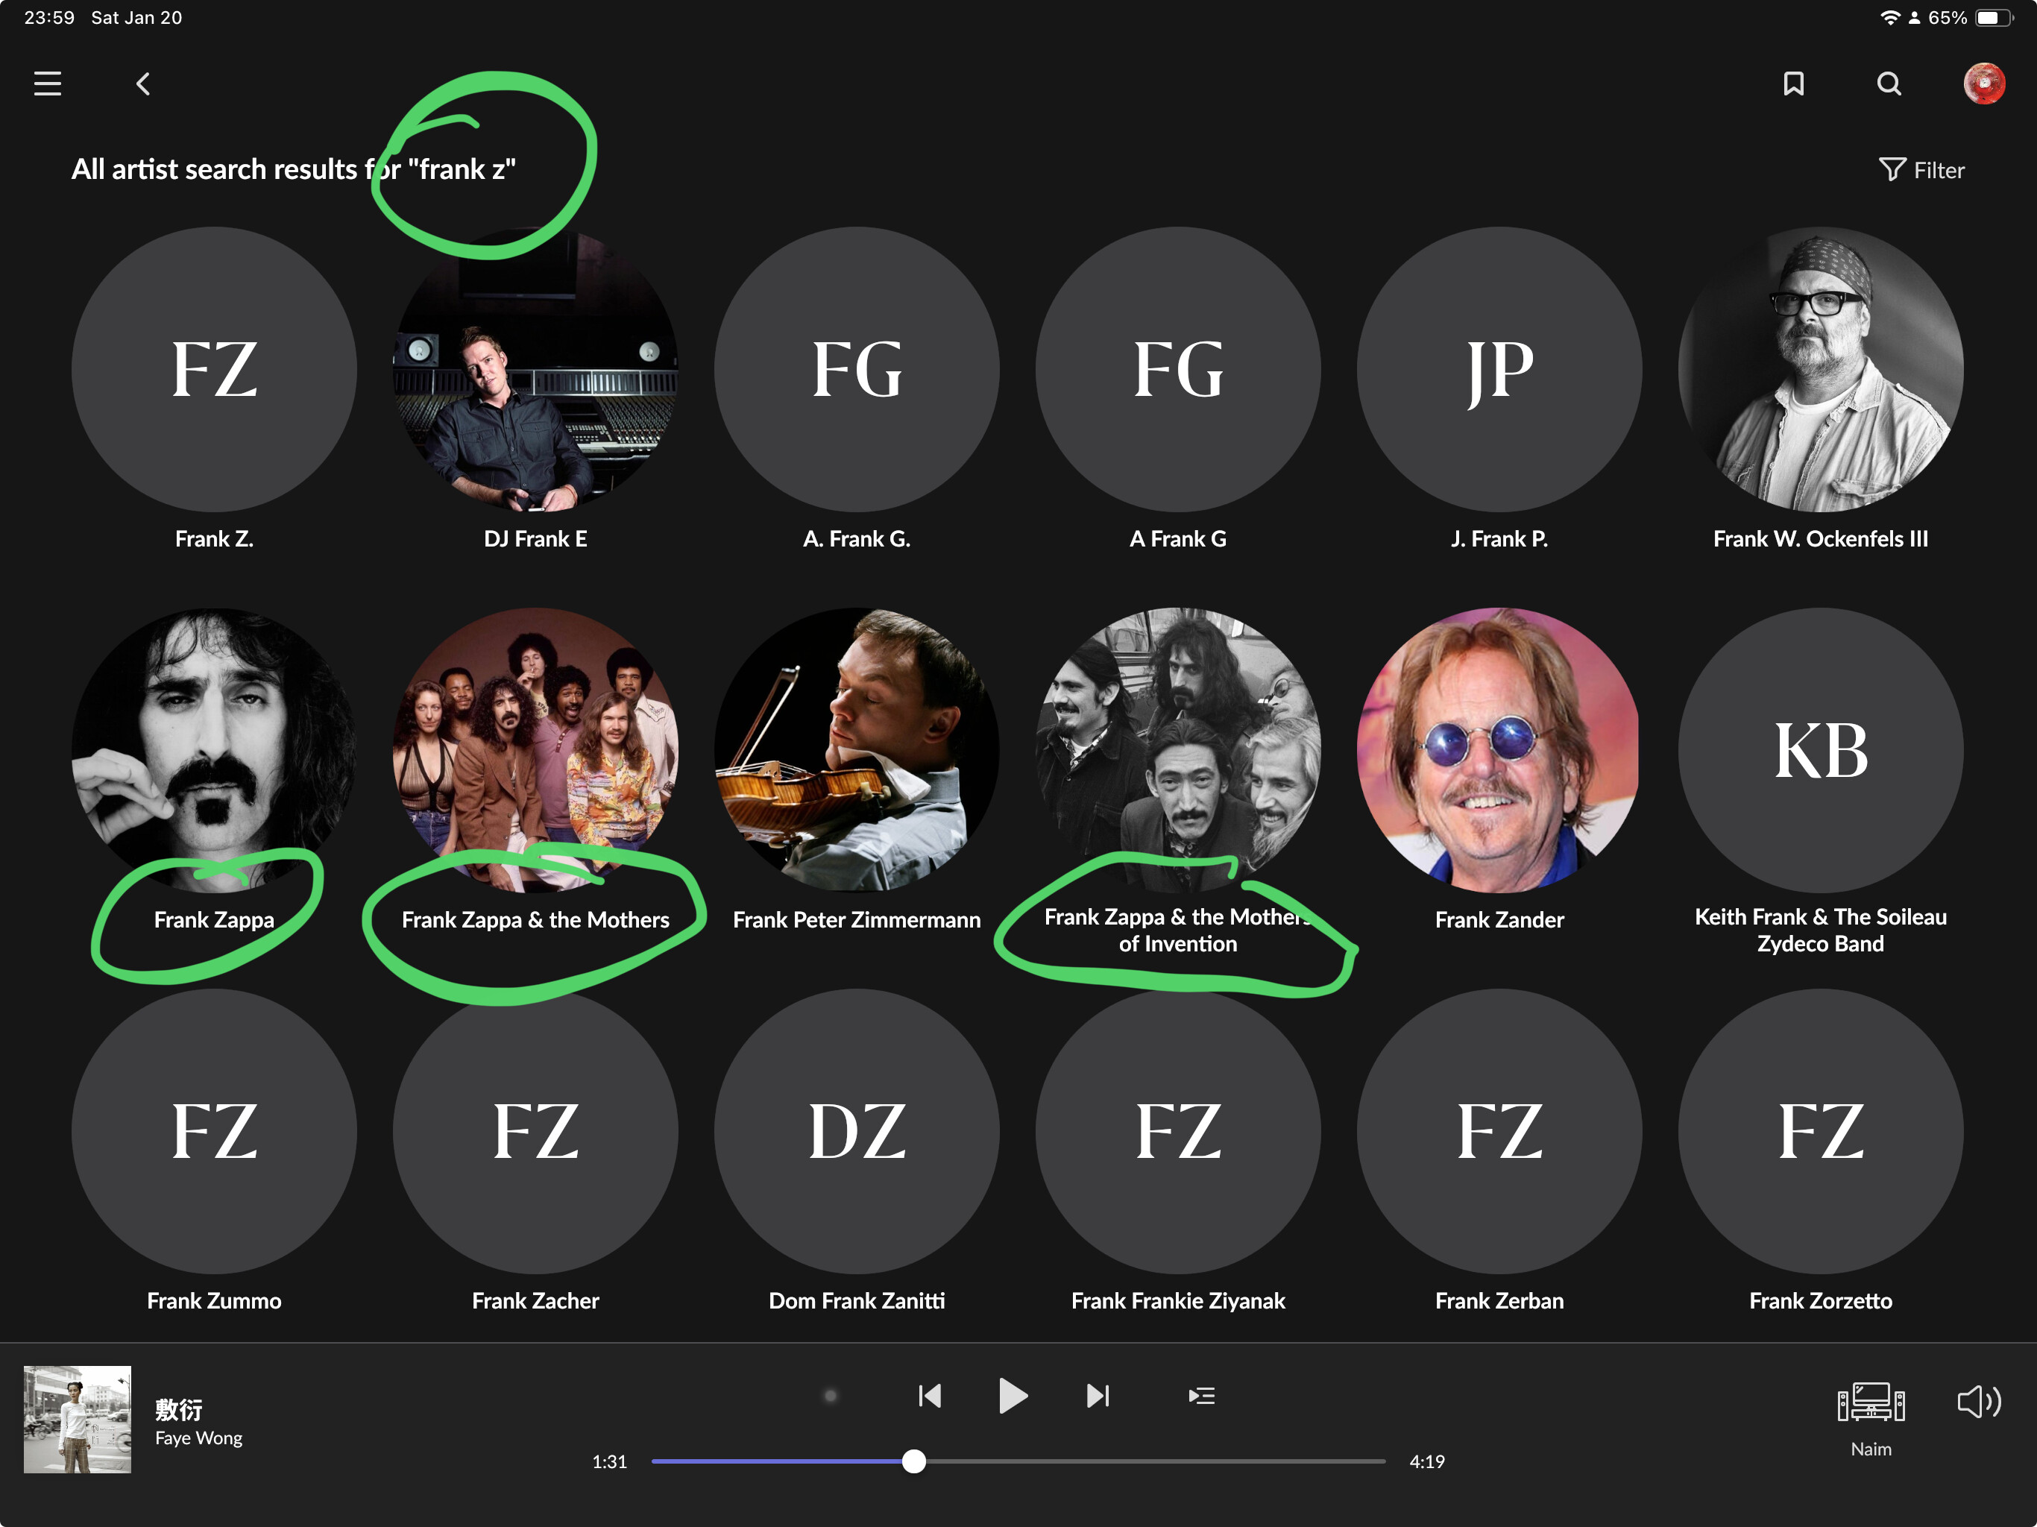Open Frank Zappa & the Mothers photo

536,749
